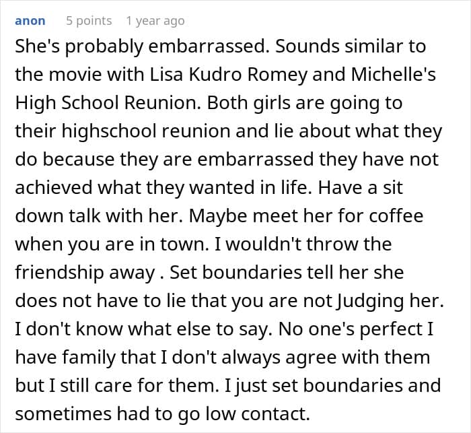This screenshot has height=433, width=471.
Task: Click the 1 year ago timestamp
Action: (155, 21)
